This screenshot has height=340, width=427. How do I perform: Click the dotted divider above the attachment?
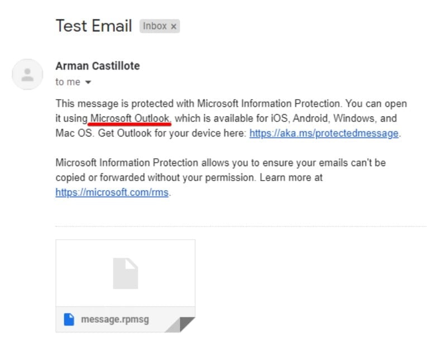point(241,226)
